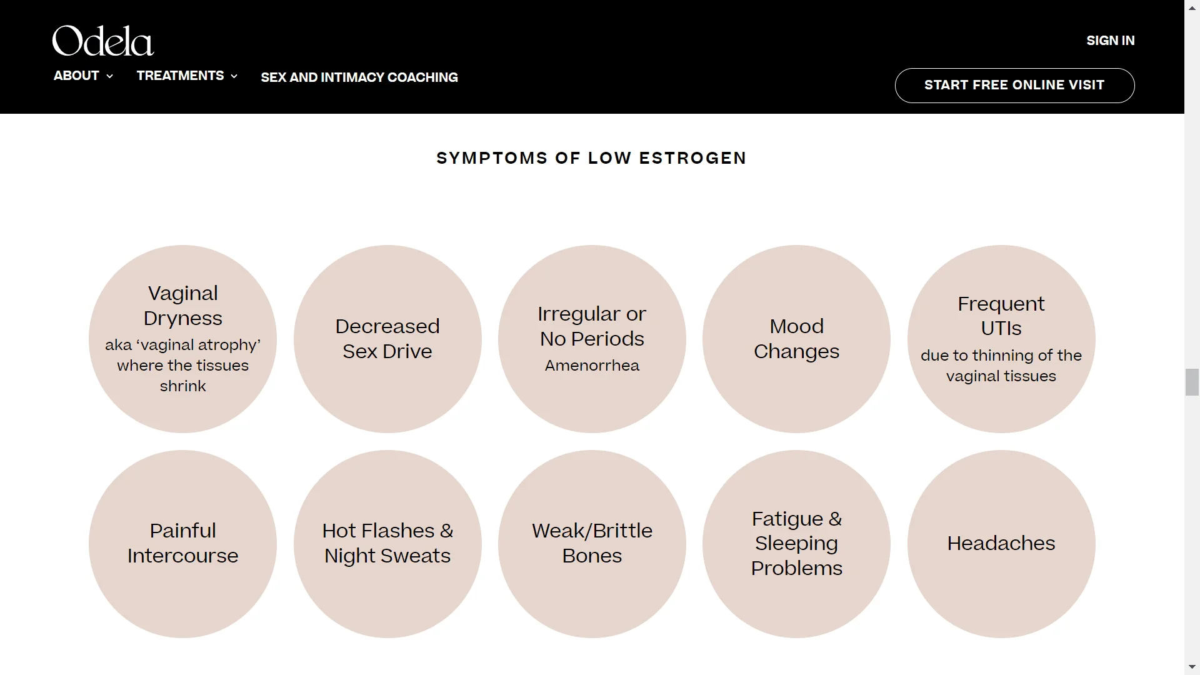Select the Irregular or No Periods circle
1200x675 pixels.
(x=592, y=339)
